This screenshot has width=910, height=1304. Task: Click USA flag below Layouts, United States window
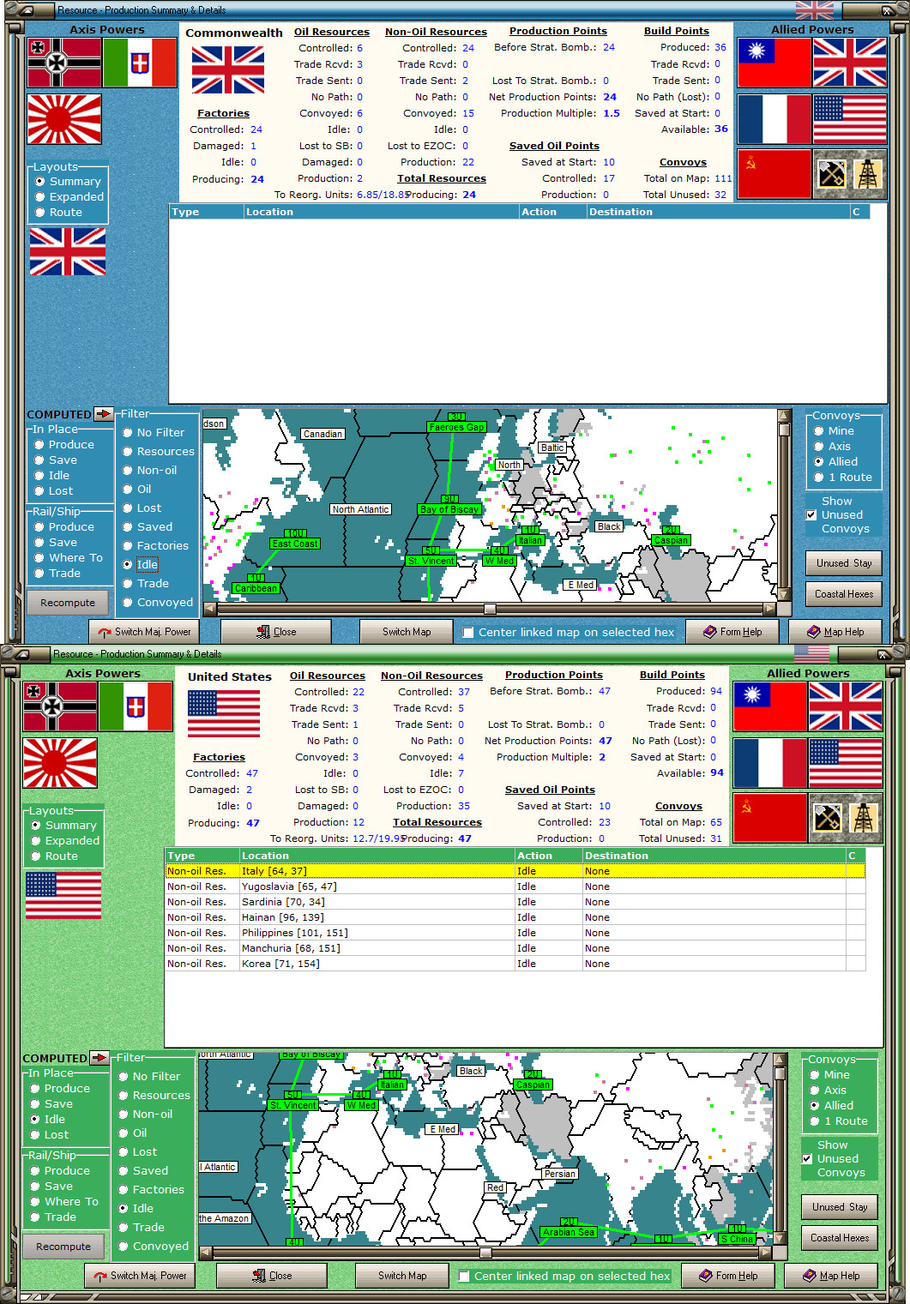(63, 895)
